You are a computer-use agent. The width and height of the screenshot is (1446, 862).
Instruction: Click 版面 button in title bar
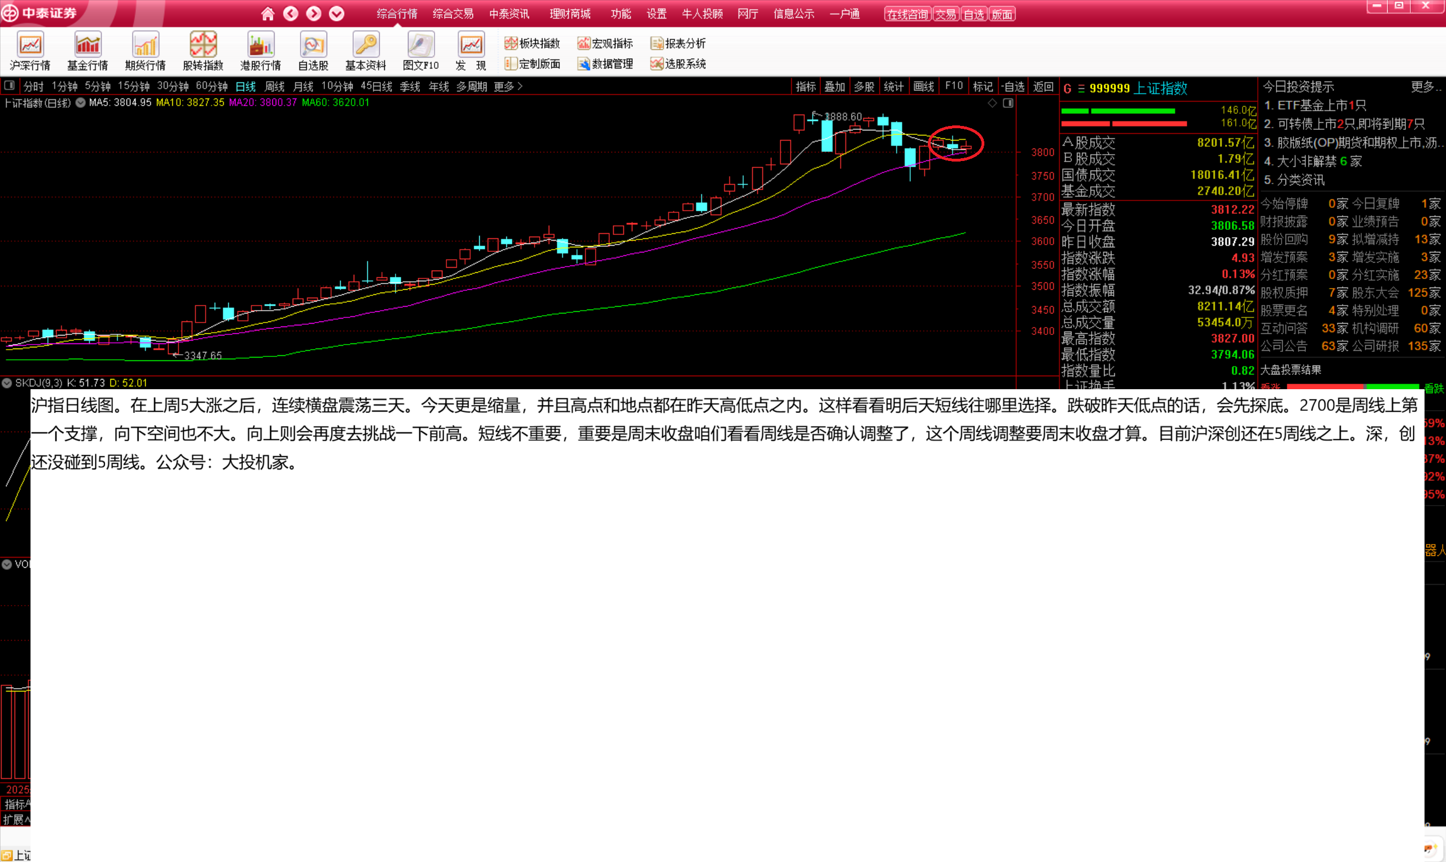pos(1002,15)
